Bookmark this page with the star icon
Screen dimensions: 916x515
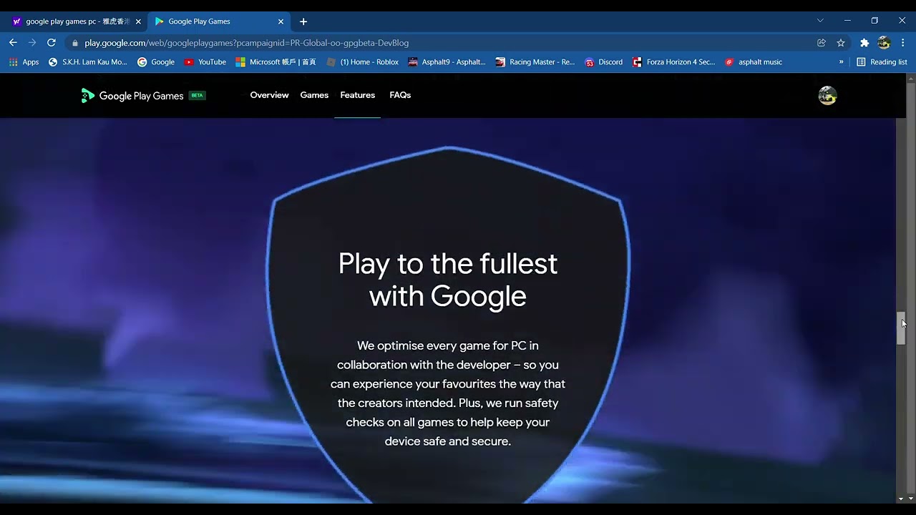click(841, 43)
